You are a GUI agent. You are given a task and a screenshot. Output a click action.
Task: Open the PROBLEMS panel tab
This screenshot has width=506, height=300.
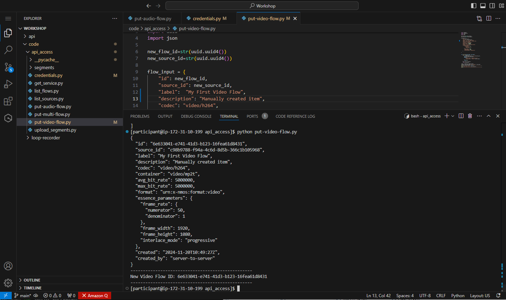click(x=140, y=116)
